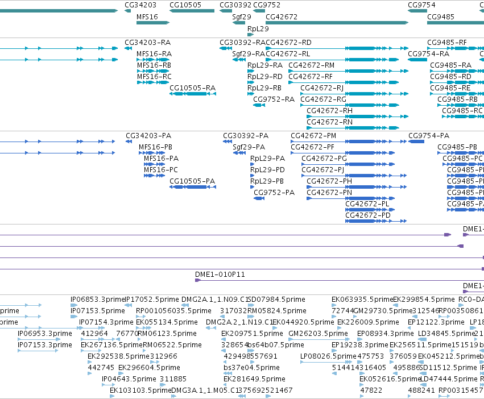Open EST RP001056035.5prime

(x=173, y=311)
